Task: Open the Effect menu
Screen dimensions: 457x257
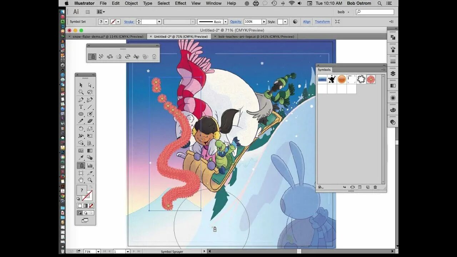Action: coord(181,3)
